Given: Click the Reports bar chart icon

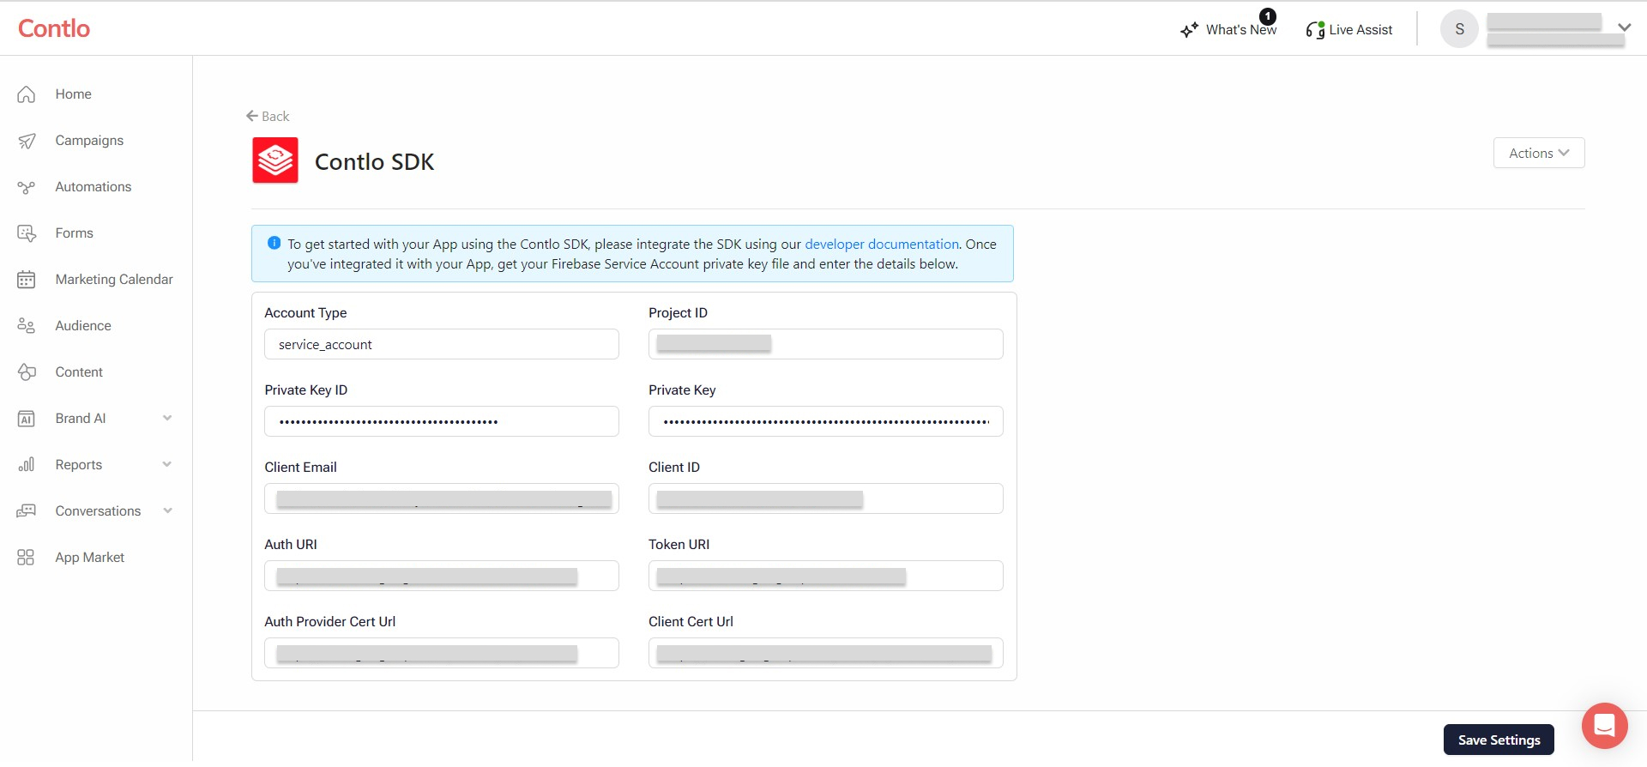Looking at the screenshot, I should coord(27,465).
